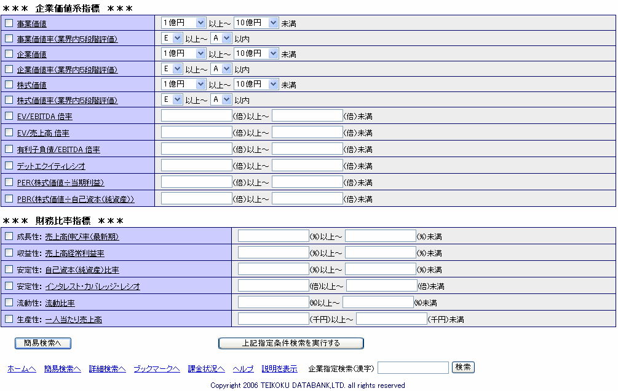Check the 事業価値 checkbox
618x391 pixels.
click(9, 23)
